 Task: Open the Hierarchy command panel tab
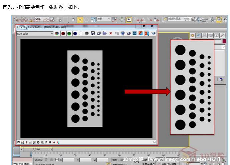[205, 35]
